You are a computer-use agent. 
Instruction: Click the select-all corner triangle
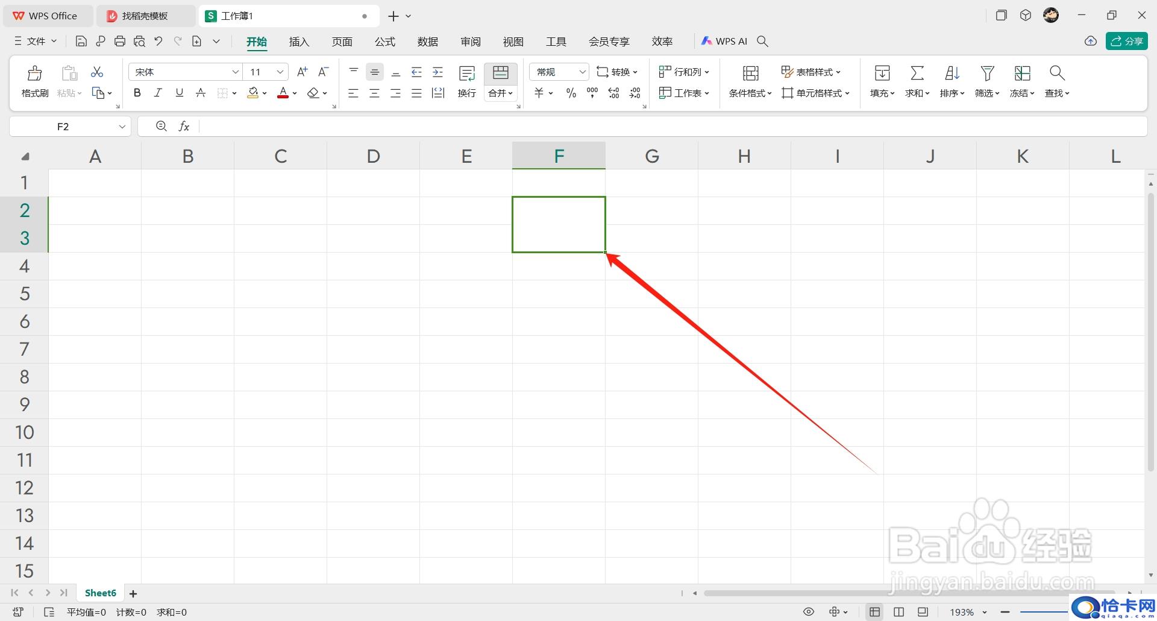[25, 157]
